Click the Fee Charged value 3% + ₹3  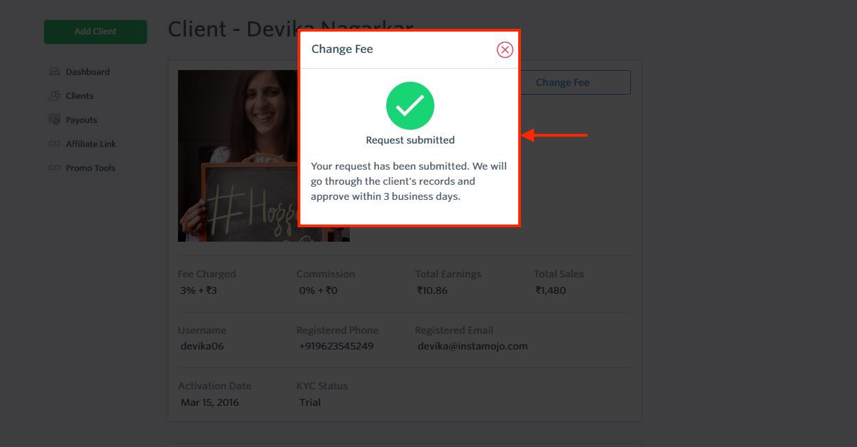pos(199,290)
